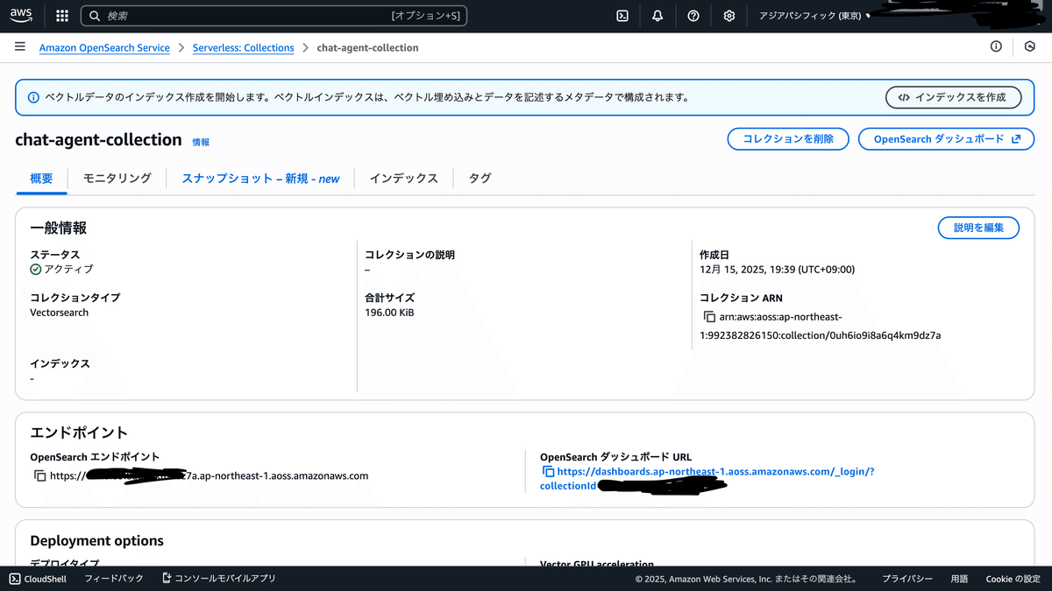Viewport: 1052px width, 591px height.
Task: Open the hamburger navigation menu
Action: 19,46
